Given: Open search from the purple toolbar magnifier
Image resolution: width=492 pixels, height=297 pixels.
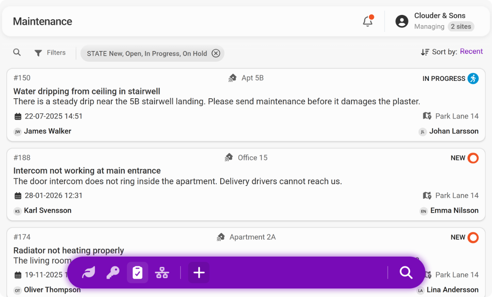Looking at the screenshot, I should point(405,272).
